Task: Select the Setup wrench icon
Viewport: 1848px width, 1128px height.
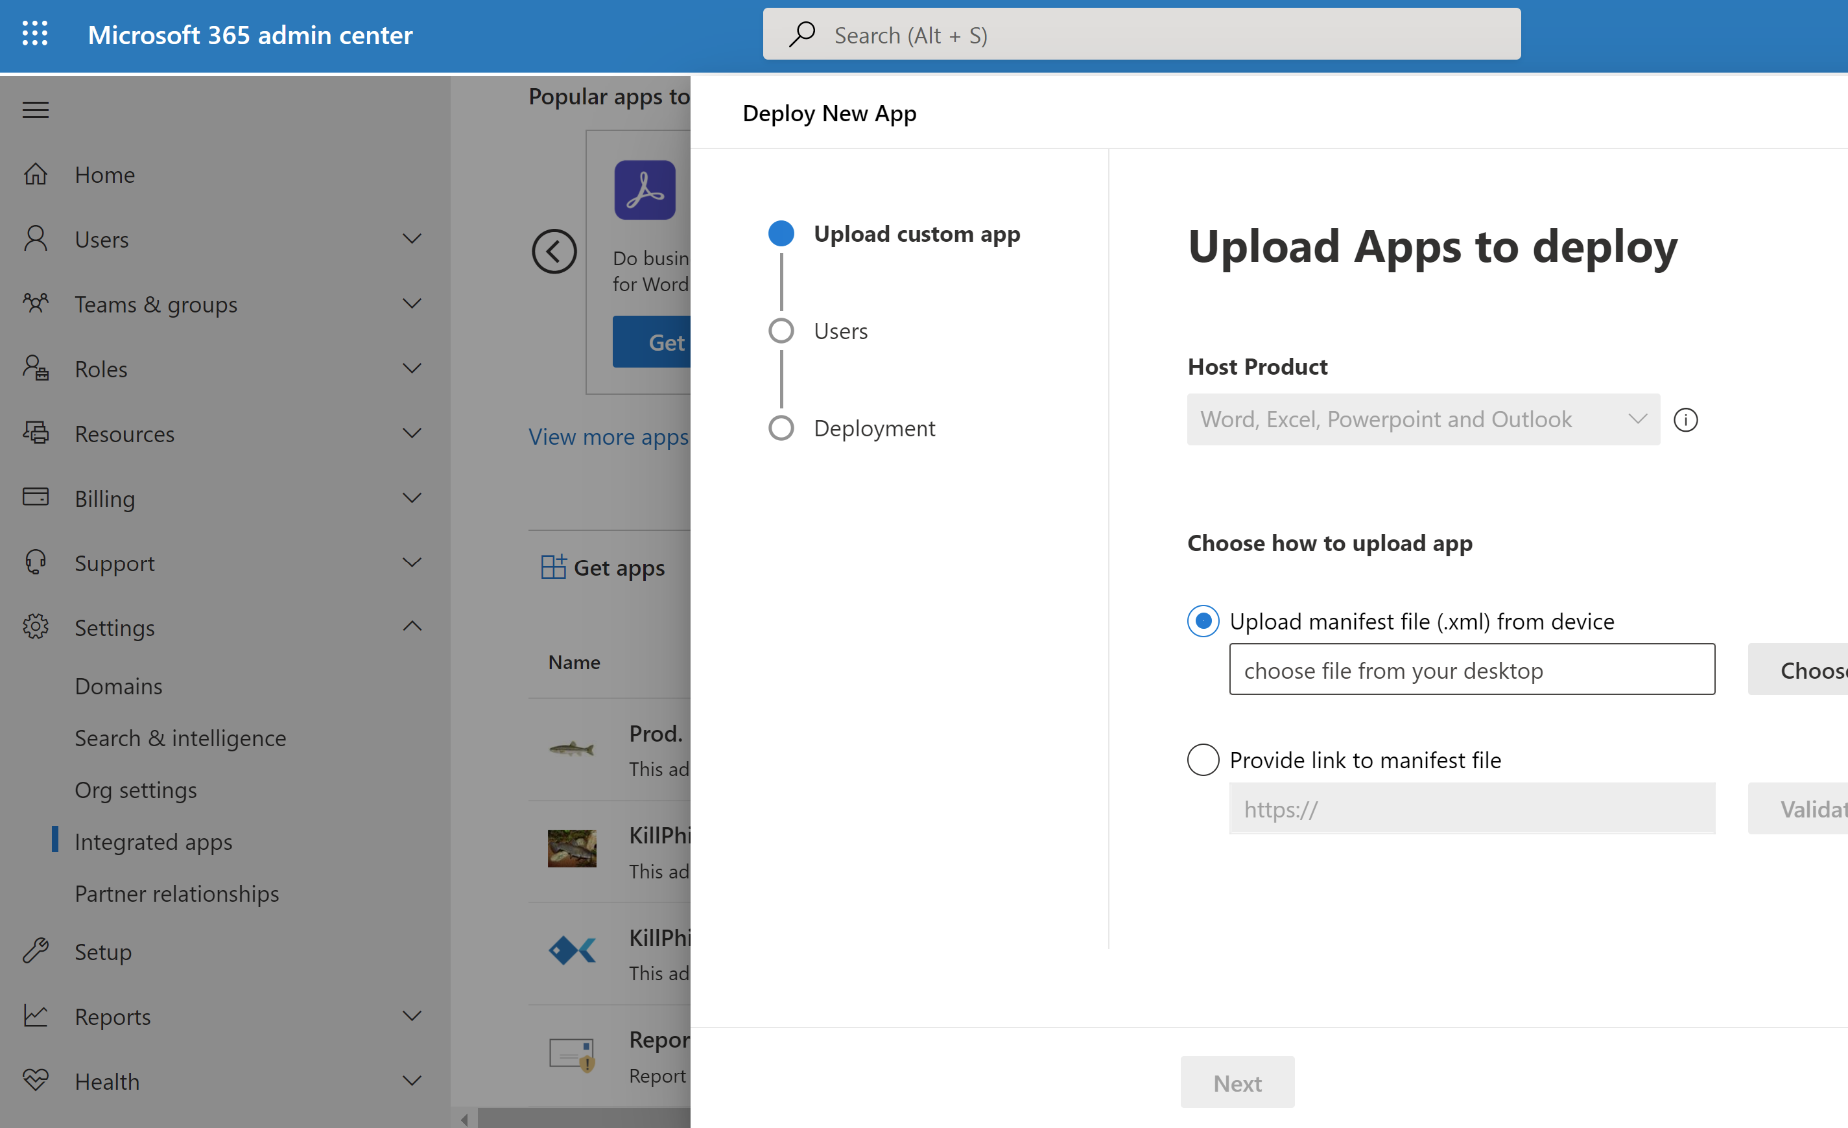Action: 35,951
